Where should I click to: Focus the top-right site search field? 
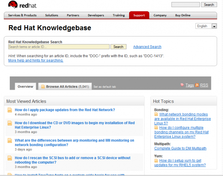point(185,5)
